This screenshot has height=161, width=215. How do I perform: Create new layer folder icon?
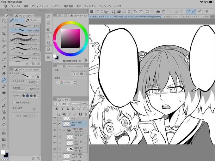pos(64,114)
